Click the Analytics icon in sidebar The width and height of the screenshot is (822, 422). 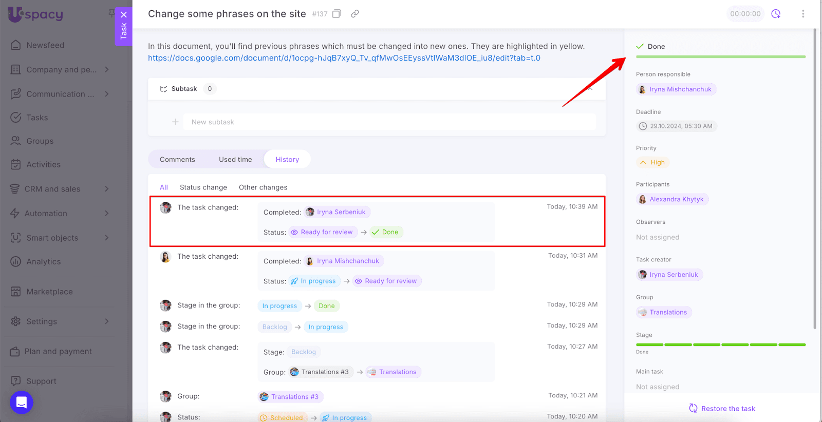[x=16, y=262]
